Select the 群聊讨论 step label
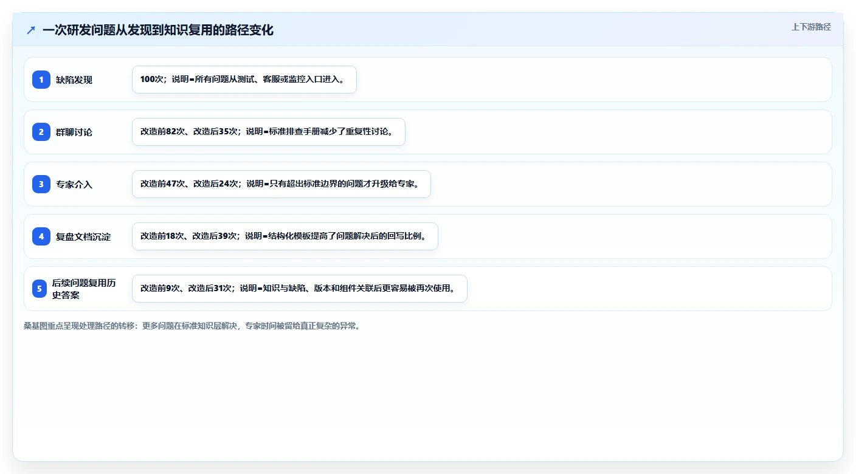856x474 pixels. pyautogui.click(x=74, y=132)
